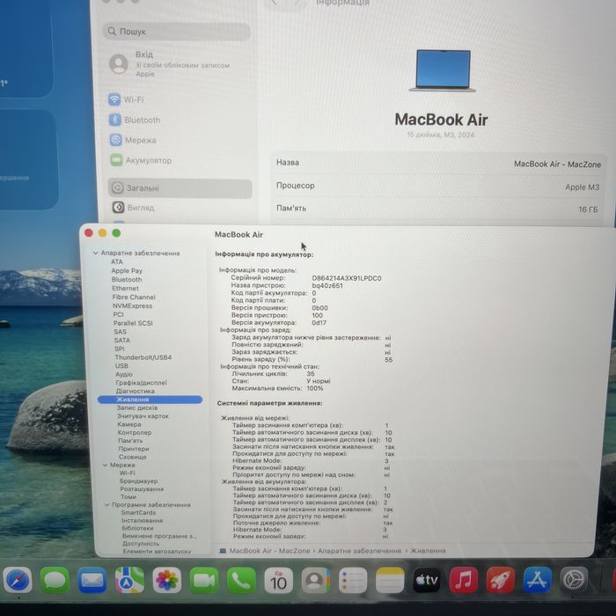Select Брандмауер under Мережа
The image size is (616, 616).
(x=139, y=480)
